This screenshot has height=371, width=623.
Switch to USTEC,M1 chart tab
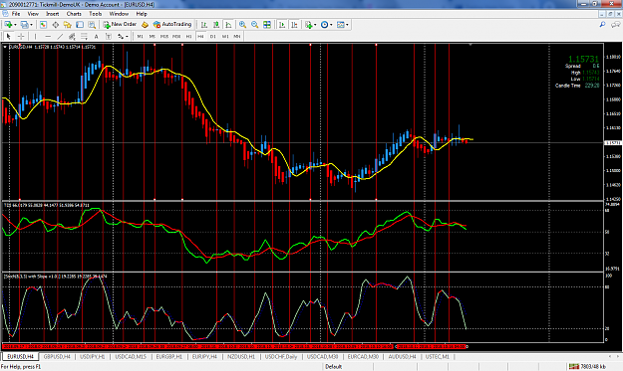[x=437, y=357]
